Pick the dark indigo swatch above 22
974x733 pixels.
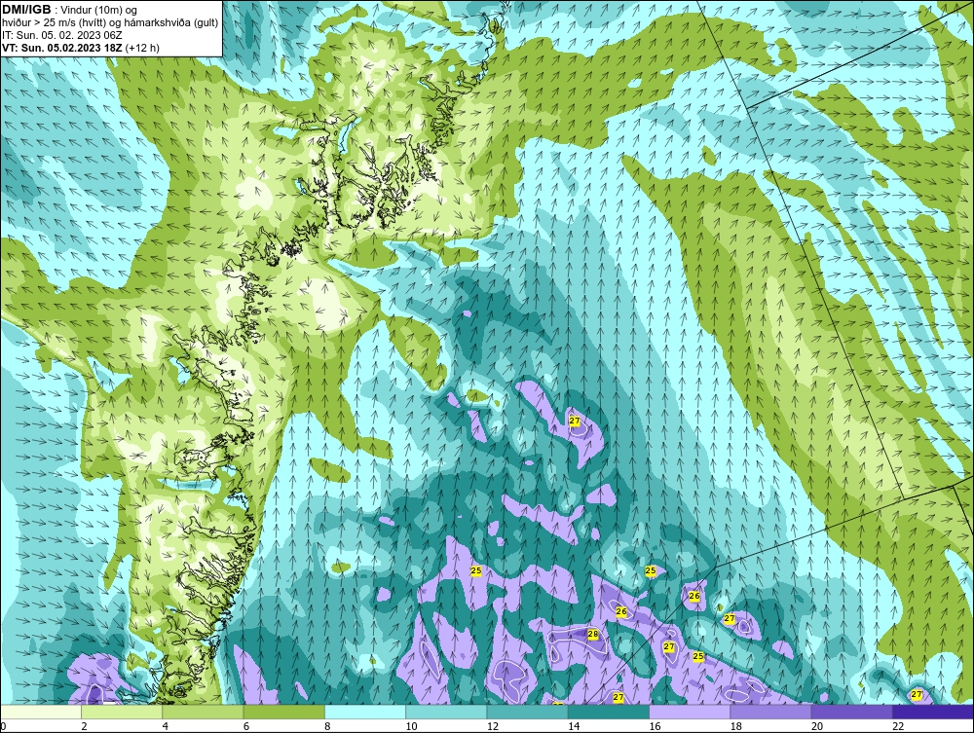933,712
